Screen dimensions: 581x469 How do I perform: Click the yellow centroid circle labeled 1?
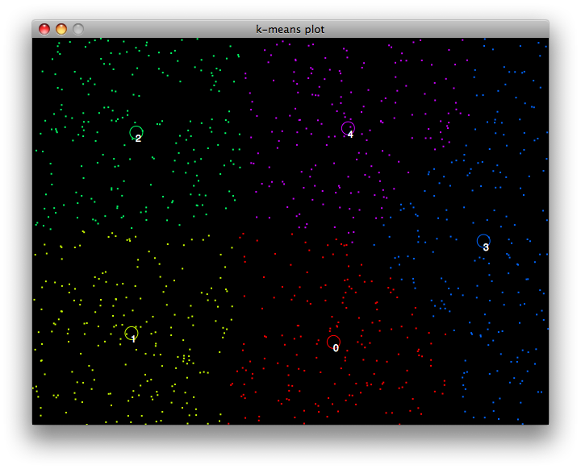(132, 333)
